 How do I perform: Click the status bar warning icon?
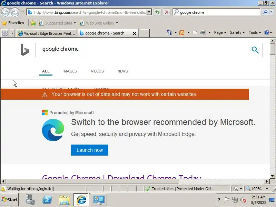3,189
